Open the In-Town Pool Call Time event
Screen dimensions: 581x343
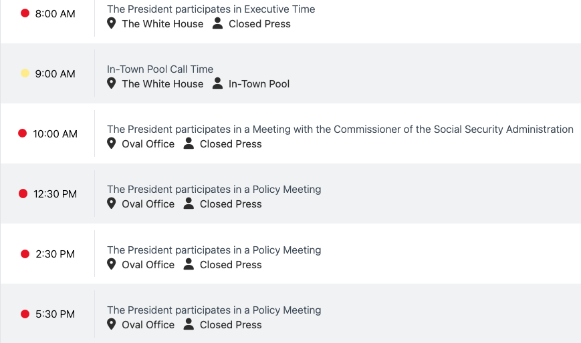pyautogui.click(x=160, y=69)
